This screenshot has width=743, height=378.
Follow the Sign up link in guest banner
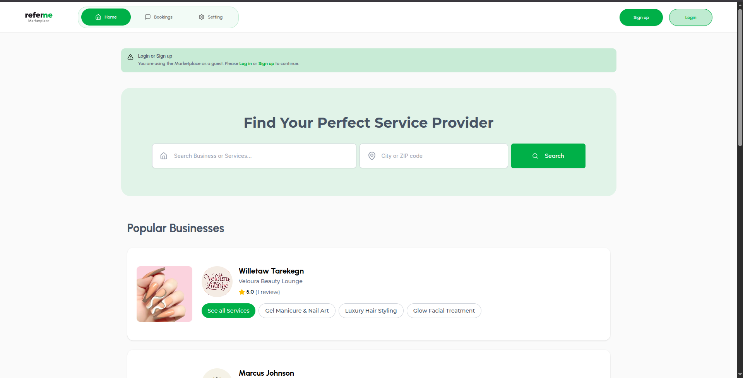pyautogui.click(x=266, y=63)
